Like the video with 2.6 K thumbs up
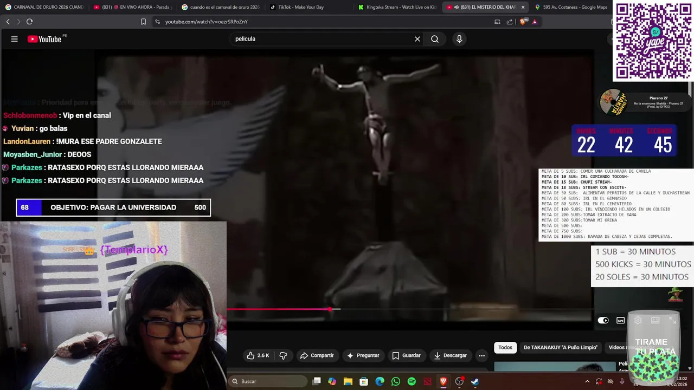 (x=258, y=355)
